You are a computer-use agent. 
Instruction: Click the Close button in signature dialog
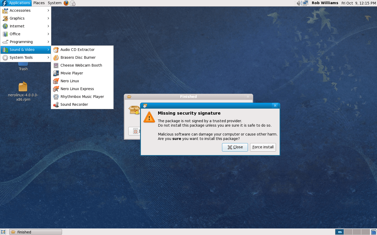(x=235, y=147)
